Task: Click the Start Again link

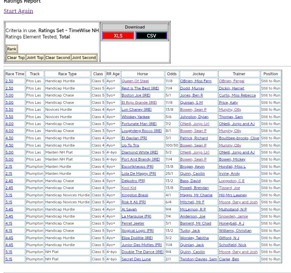Action: pos(18,11)
